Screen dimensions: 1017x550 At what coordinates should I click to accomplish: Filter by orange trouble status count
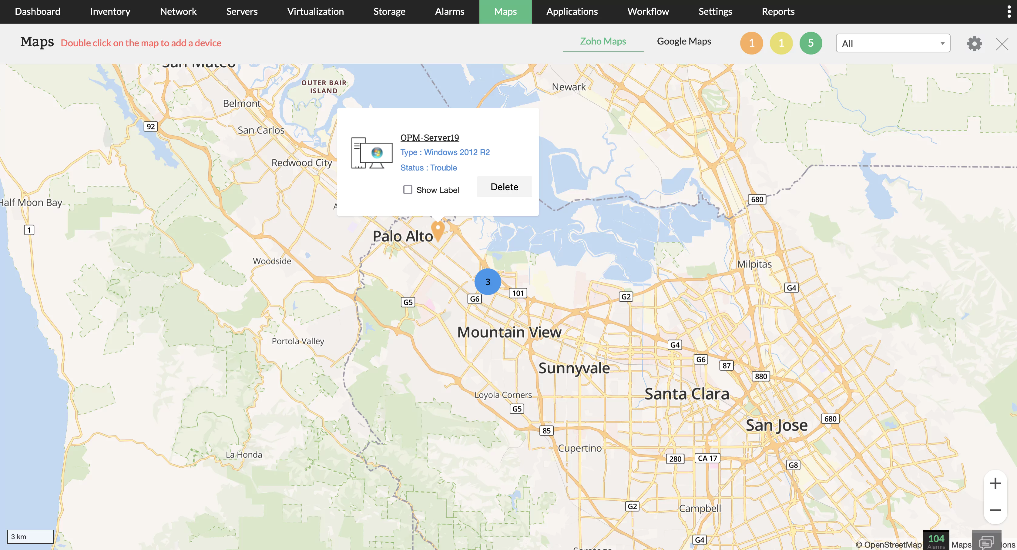(x=751, y=43)
